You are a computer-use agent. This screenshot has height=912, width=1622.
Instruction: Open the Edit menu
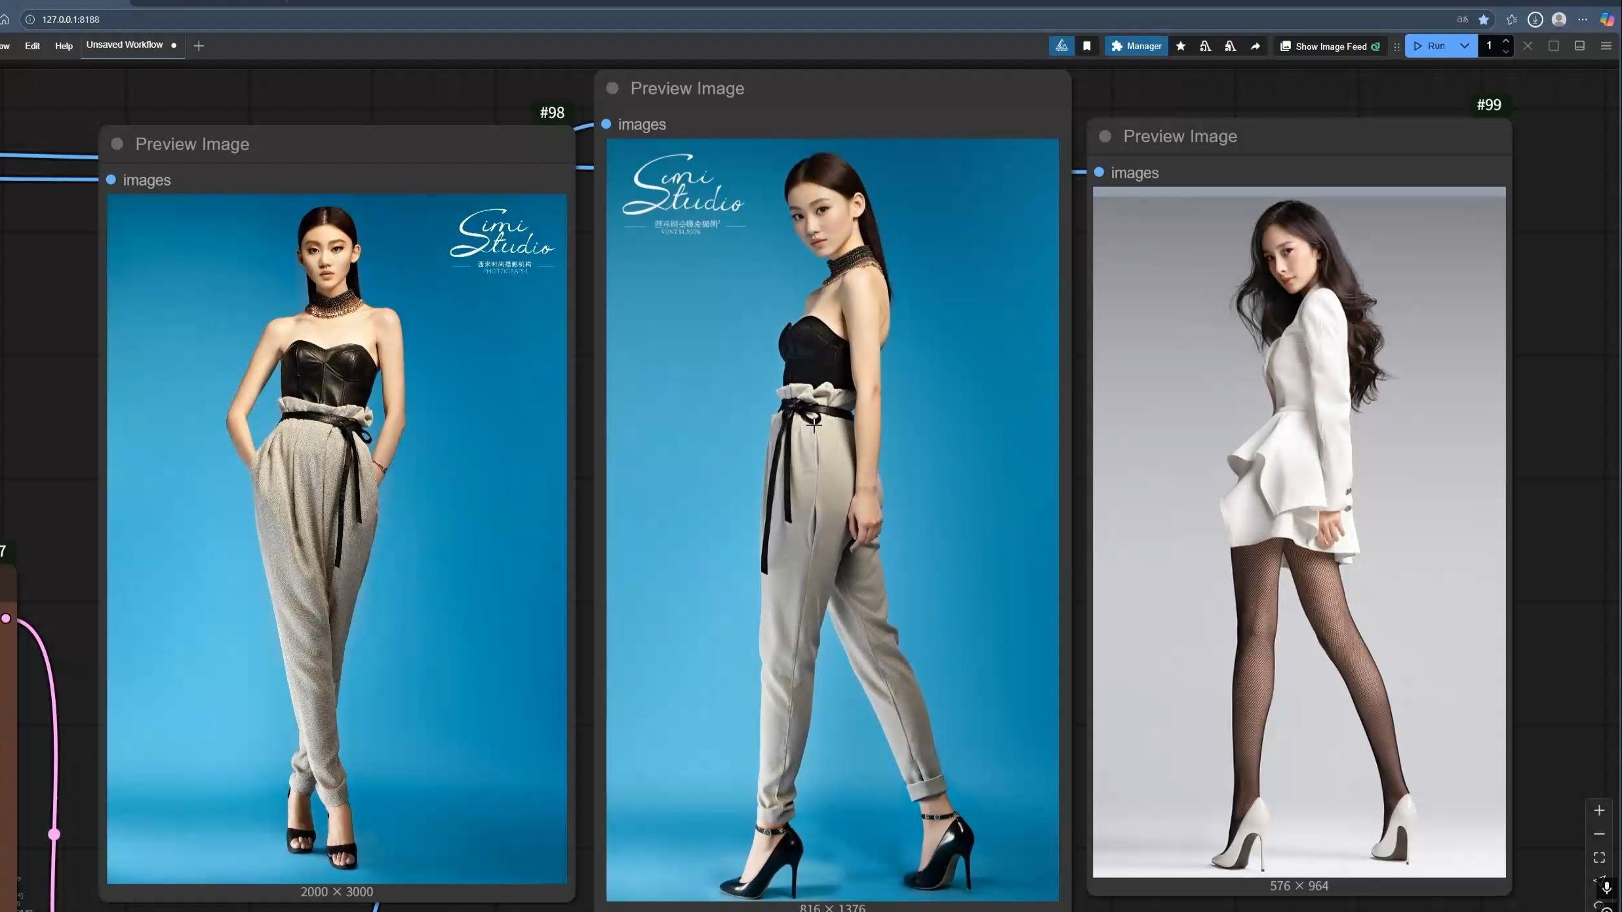32,46
